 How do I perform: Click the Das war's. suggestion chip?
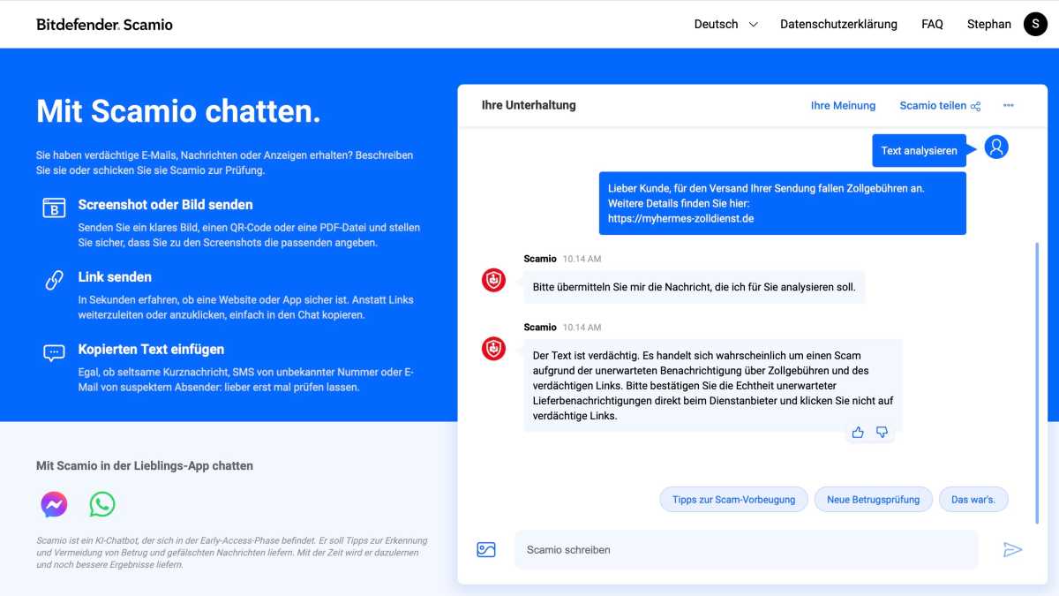973,499
